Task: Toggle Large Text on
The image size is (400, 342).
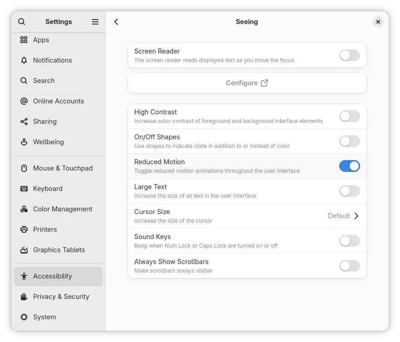Action: 349,191
